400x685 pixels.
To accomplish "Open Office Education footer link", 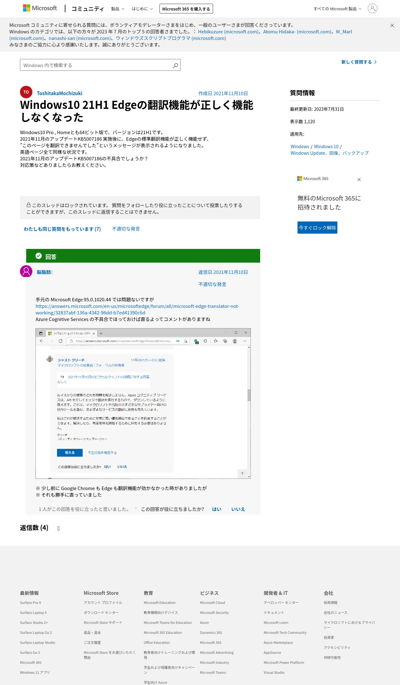I will [x=157, y=643].
